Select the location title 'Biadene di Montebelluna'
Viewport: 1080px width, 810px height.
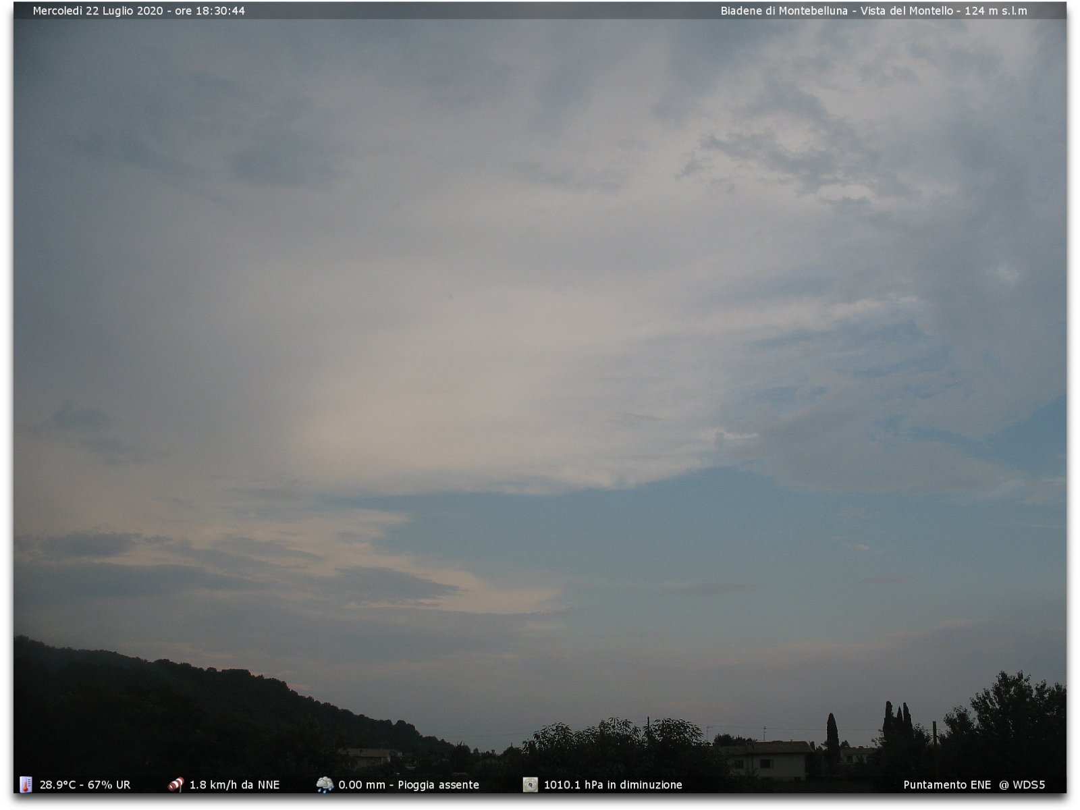coord(784,11)
